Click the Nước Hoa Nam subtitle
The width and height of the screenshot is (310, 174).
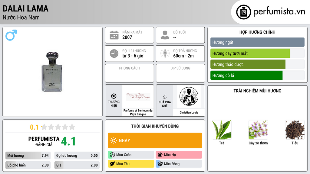[x=21, y=17]
